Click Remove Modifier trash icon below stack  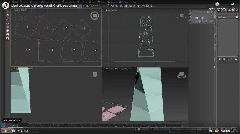click(x=231, y=59)
